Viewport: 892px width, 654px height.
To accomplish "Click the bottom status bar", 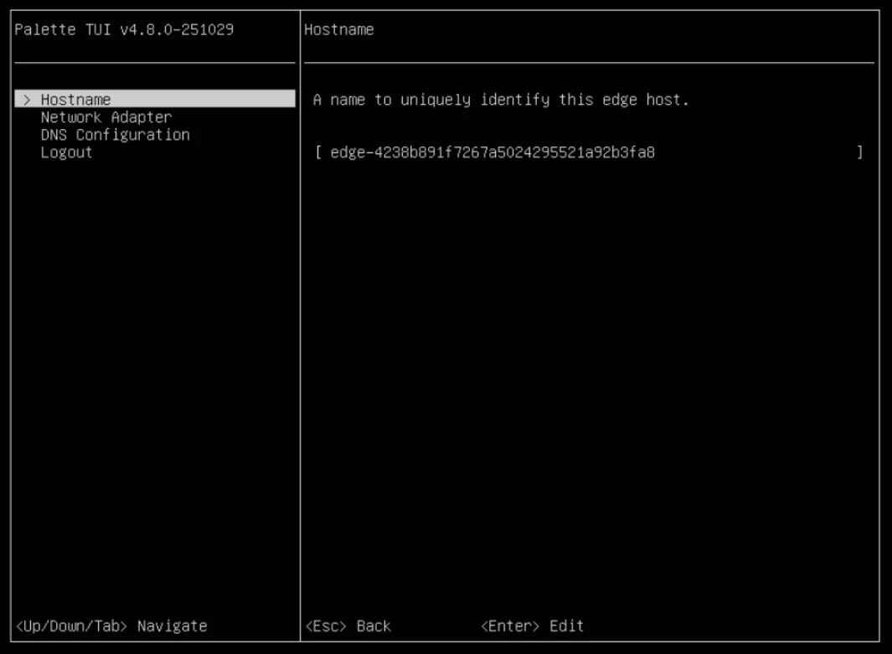I will pos(446,626).
